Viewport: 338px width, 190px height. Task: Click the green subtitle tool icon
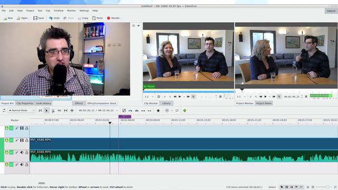184,110
